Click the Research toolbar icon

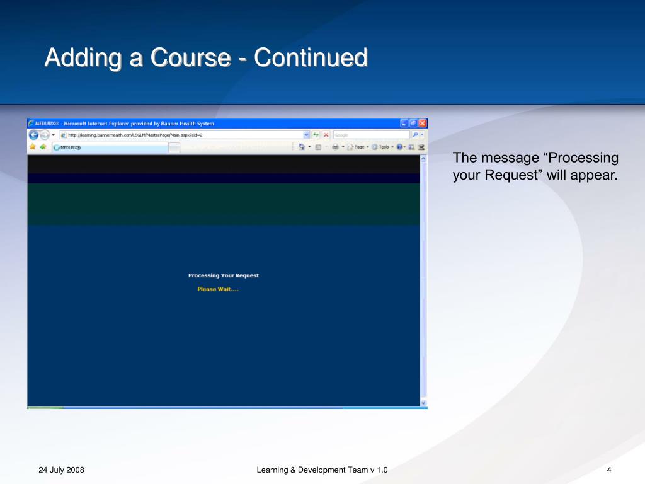(x=411, y=147)
